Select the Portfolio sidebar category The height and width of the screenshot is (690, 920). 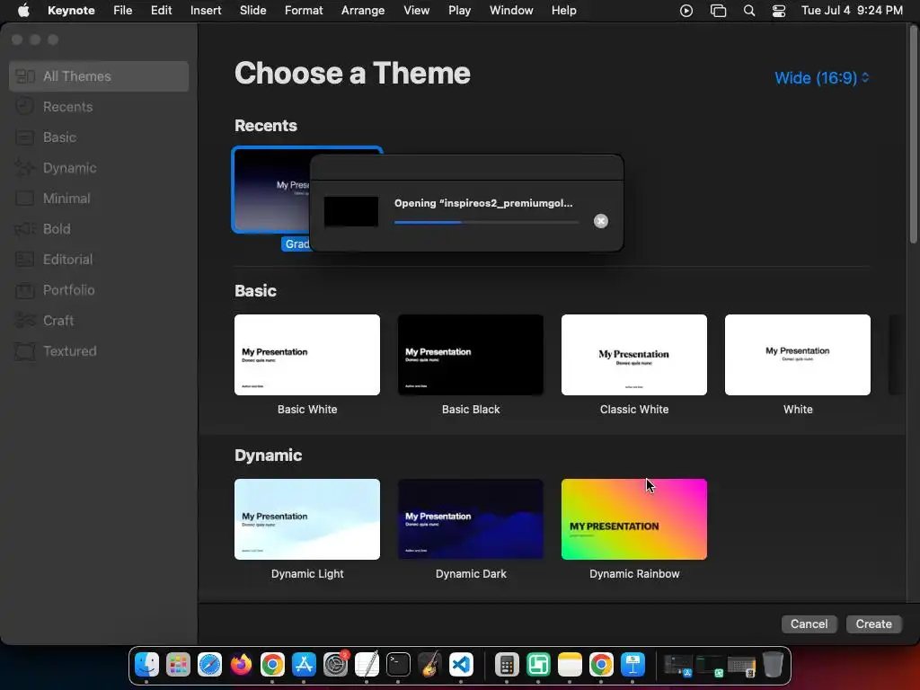(99, 290)
